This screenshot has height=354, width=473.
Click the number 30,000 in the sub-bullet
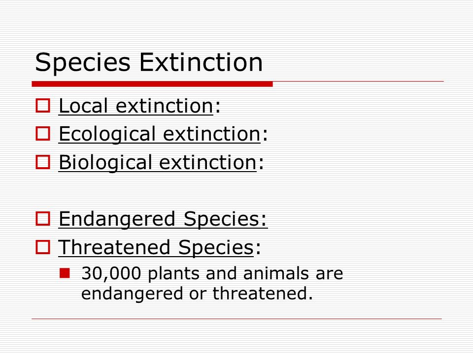click(x=111, y=274)
